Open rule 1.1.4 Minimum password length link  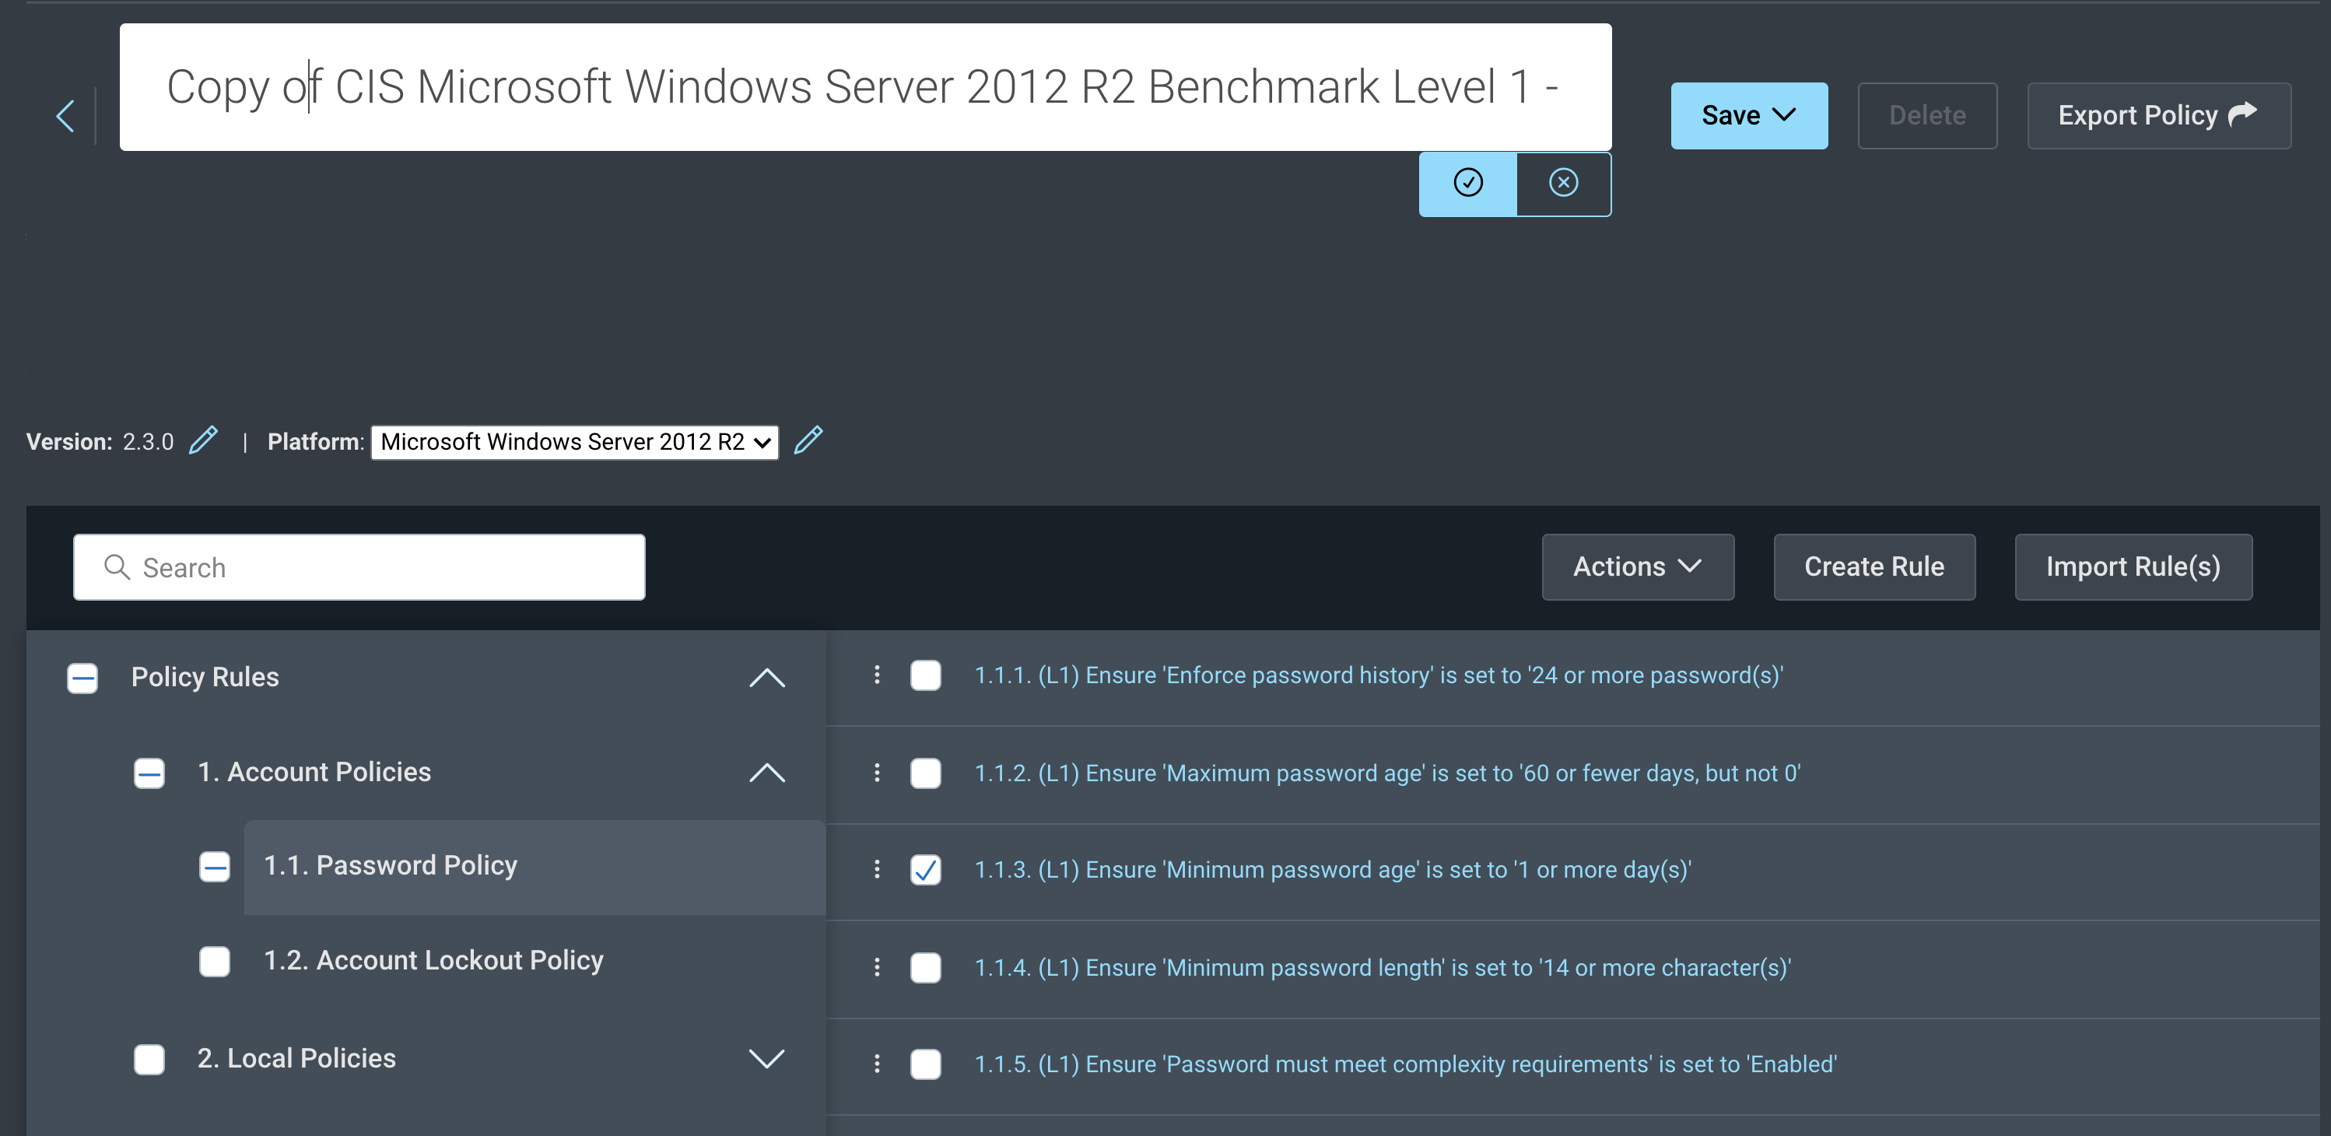click(1382, 968)
